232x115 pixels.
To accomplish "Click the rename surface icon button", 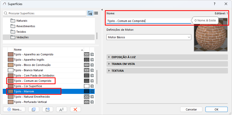I will [61, 109].
